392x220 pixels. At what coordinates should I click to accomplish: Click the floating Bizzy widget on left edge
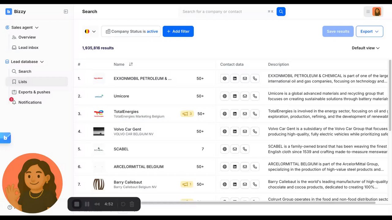coord(5,138)
